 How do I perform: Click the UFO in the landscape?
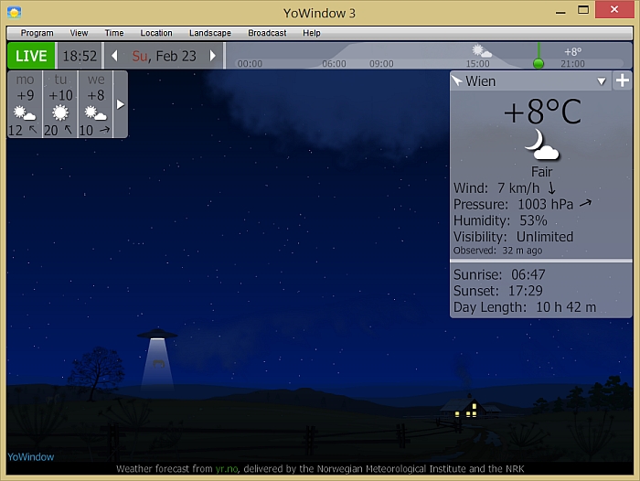157,334
